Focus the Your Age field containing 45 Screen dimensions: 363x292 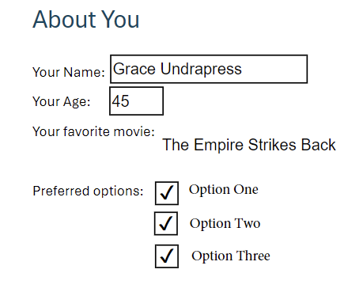(136, 101)
